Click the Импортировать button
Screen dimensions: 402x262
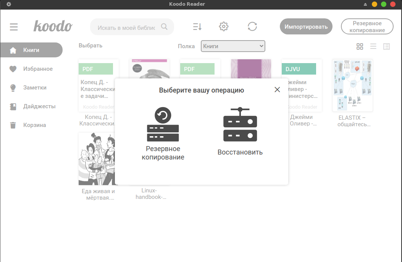tap(306, 27)
